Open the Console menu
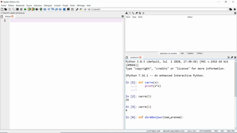Image resolution: width=237 pixels, height=133 pixels. [x=57, y=6]
